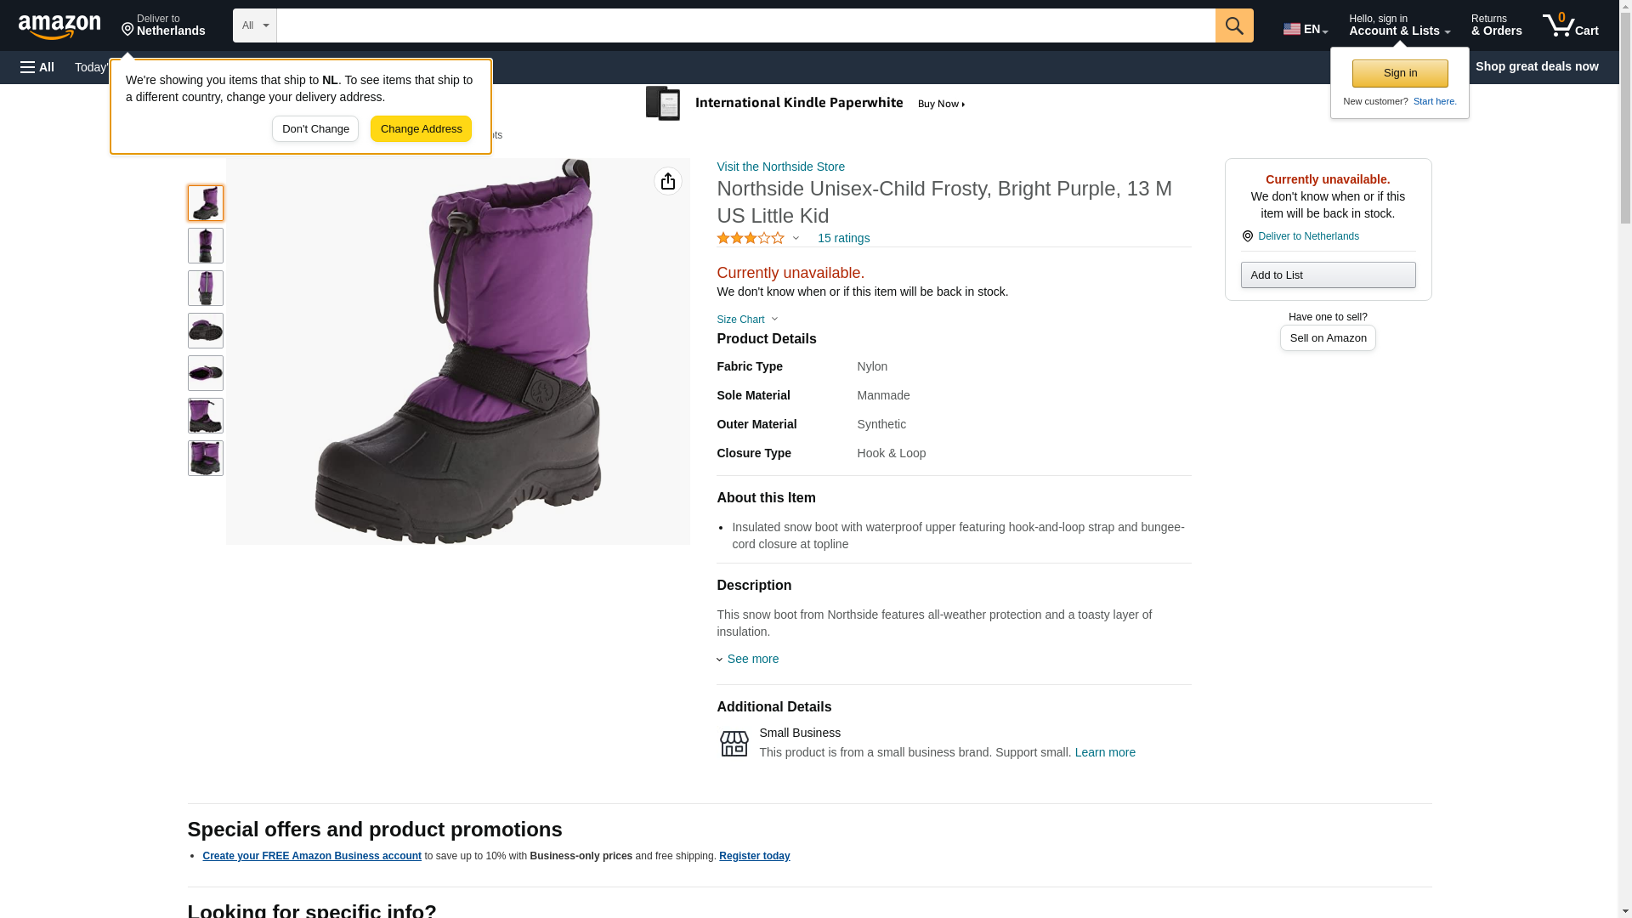This screenshot has height=918, width=1632.
Task: Click Visit the Northside Store link
Action: tap(780, 167)
